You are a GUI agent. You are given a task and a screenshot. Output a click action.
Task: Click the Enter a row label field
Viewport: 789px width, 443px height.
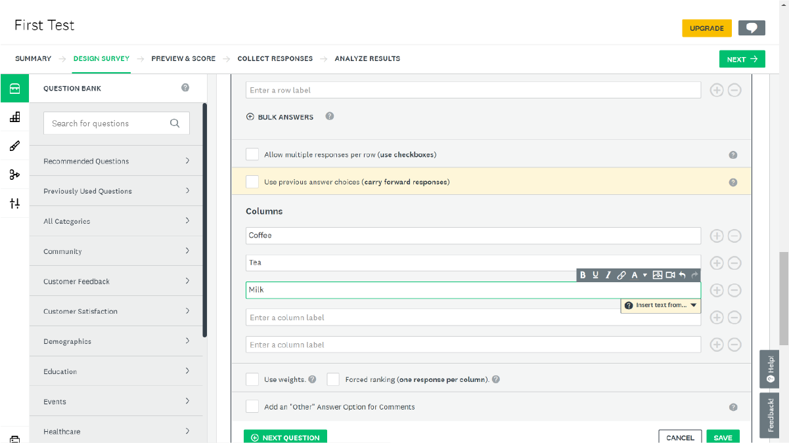(473, 90)
